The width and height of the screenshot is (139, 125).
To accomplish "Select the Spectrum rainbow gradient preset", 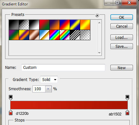I will pos(55,35).
